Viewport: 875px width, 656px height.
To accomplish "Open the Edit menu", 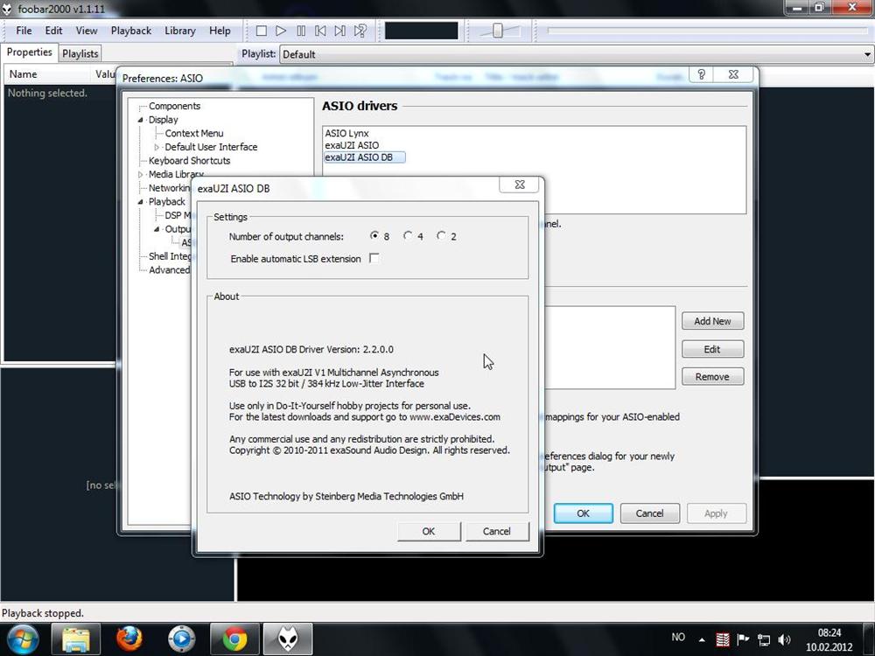I will (53, 31).
